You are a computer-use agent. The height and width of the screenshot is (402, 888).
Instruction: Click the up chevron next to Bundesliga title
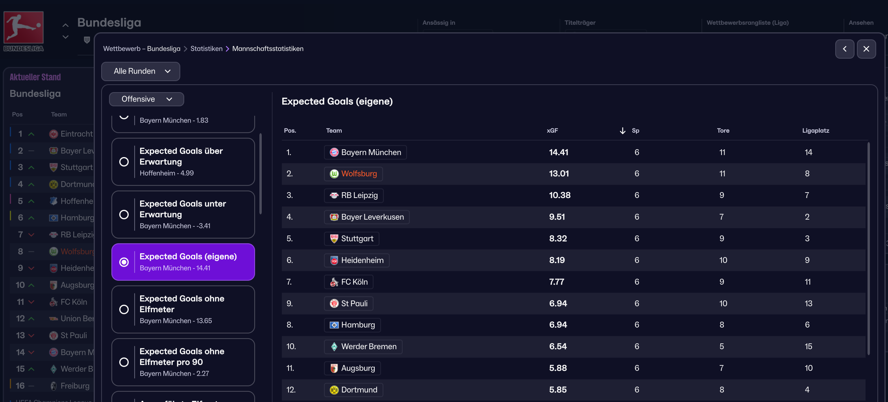pyautogui.click(x=66, y=26)
